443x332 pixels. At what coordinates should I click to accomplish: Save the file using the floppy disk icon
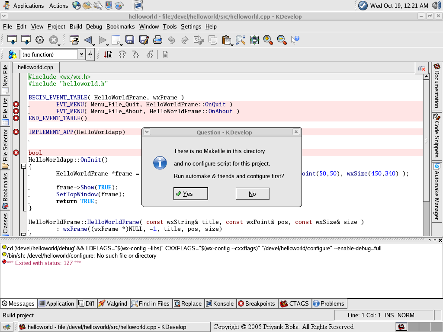coord(130,39)
